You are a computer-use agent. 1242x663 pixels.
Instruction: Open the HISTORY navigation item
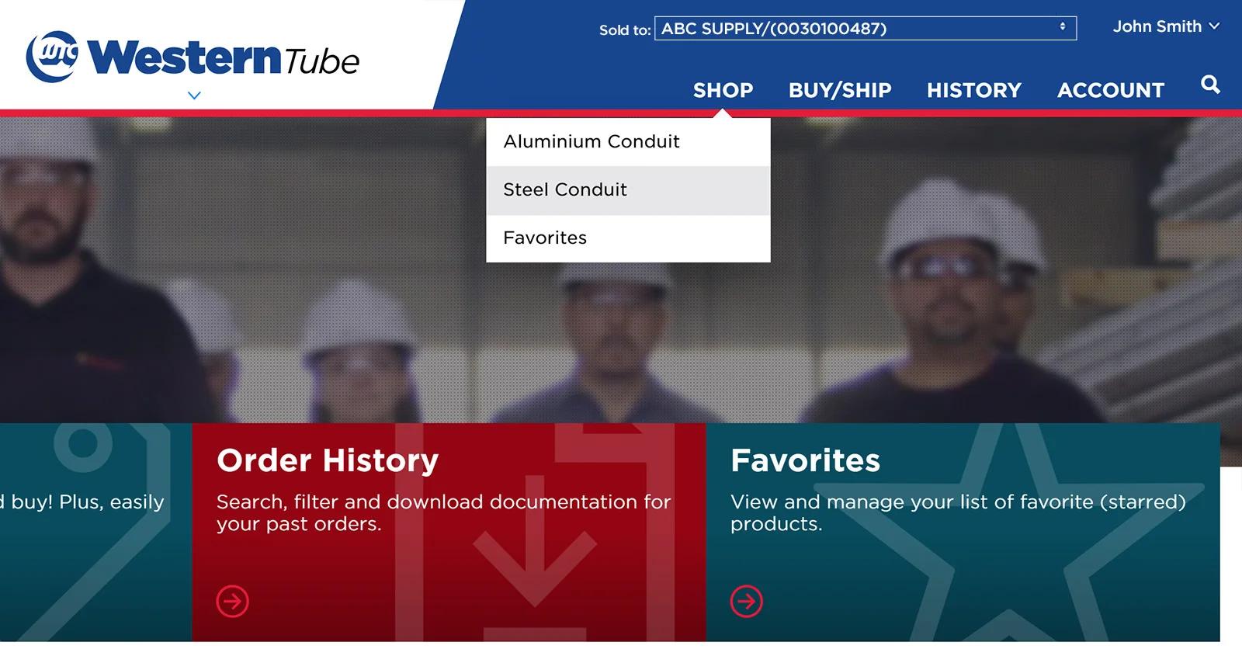coord(973,90)
